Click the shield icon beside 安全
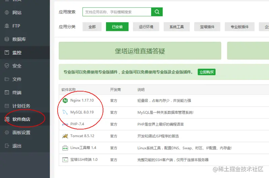The width and height of the screenshot is (269, 178). [7, 66]
